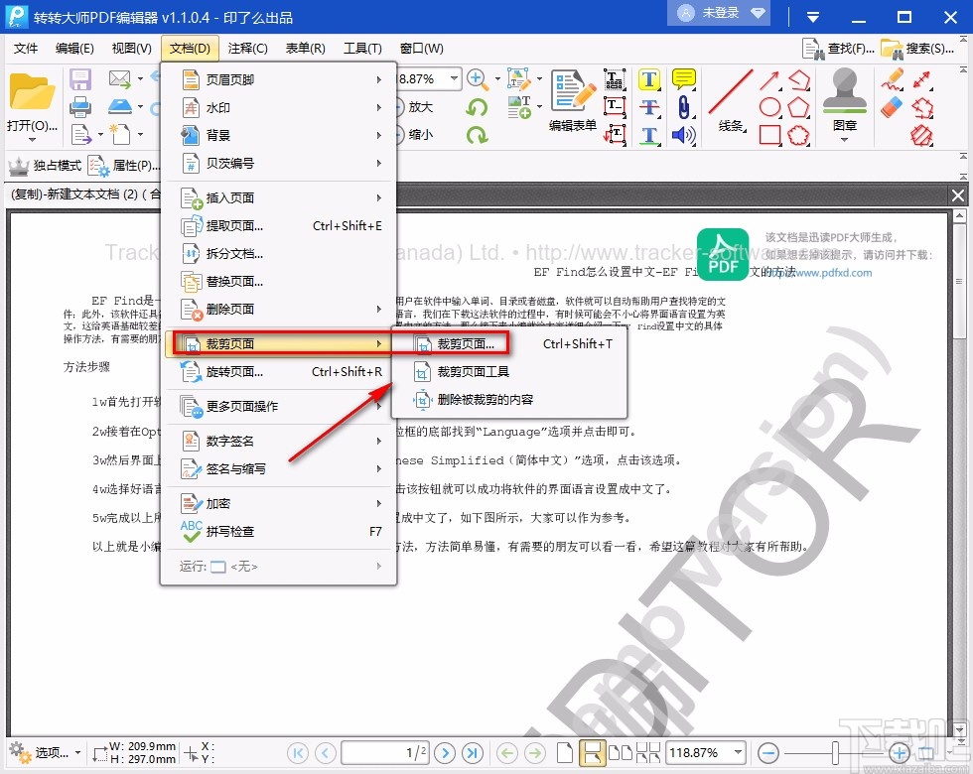The height and width of the screenshot is (774, 973).
Task: Open the 图章 stamp tool
Action: pos(844,99)
